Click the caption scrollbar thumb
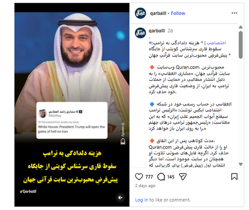Viewport: 249px width, 210px height. [x=241, y=45]
